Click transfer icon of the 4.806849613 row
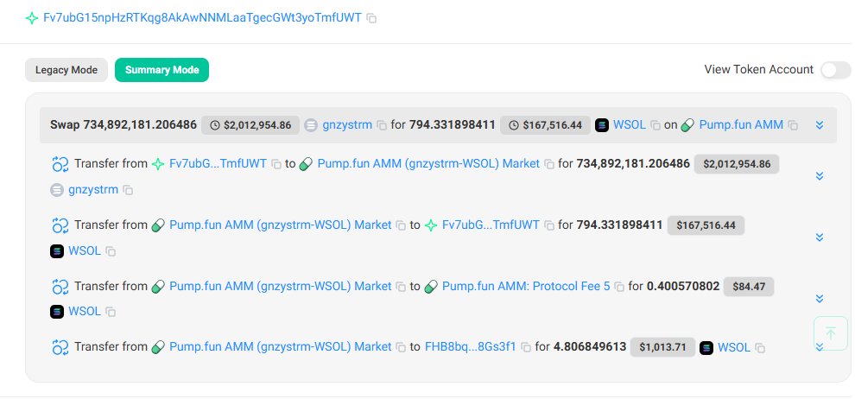Viewport: 855px width, 399px height. coord(60,347)
